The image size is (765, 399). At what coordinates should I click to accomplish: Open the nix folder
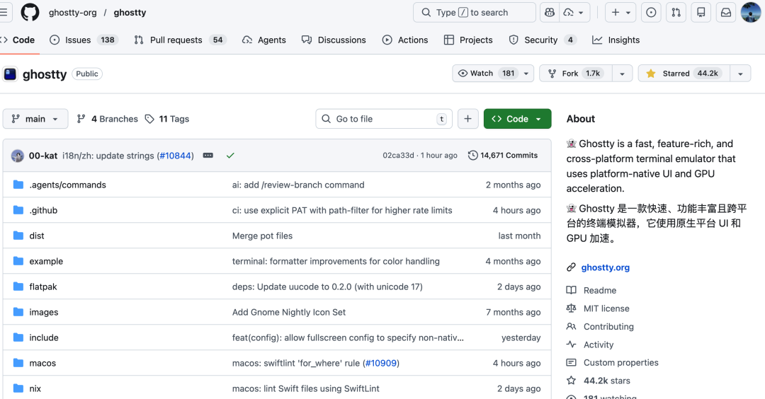coord(35,388)
